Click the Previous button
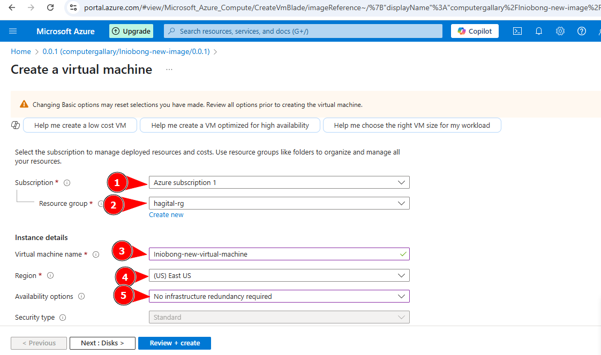601x355 pixels. pos(39,343)
